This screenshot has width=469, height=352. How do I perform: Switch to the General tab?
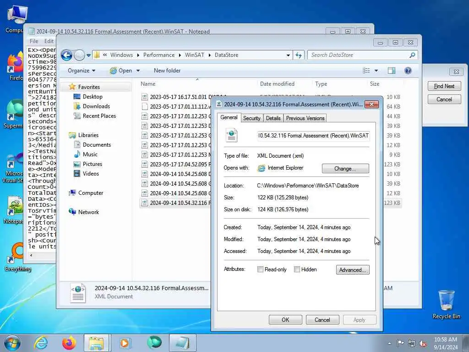pyautogui.click(x=229, y=118)
